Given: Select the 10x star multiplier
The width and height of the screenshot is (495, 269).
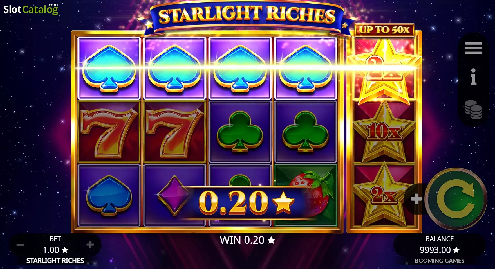Looking at the screenshot, I should [x=384, y=131].
